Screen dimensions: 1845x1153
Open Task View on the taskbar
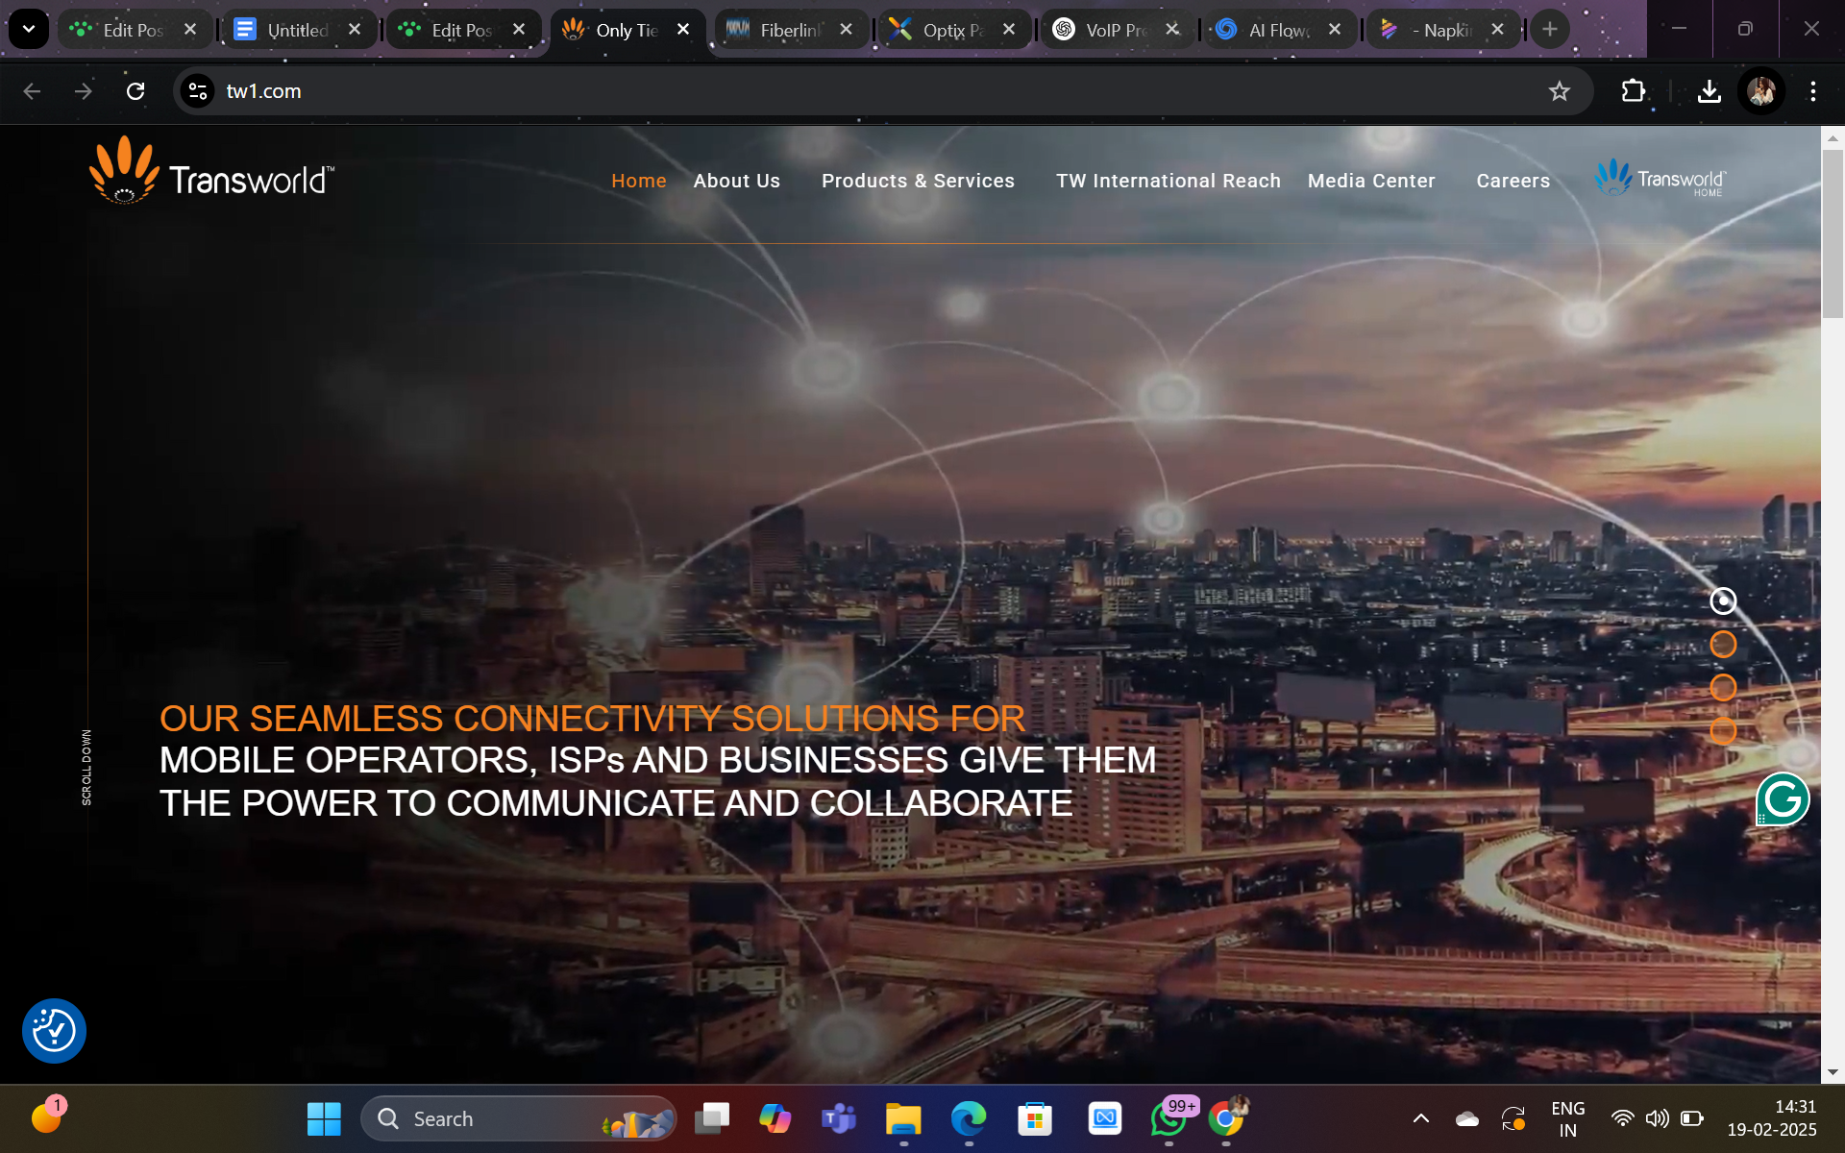[x=712, y=1118]
